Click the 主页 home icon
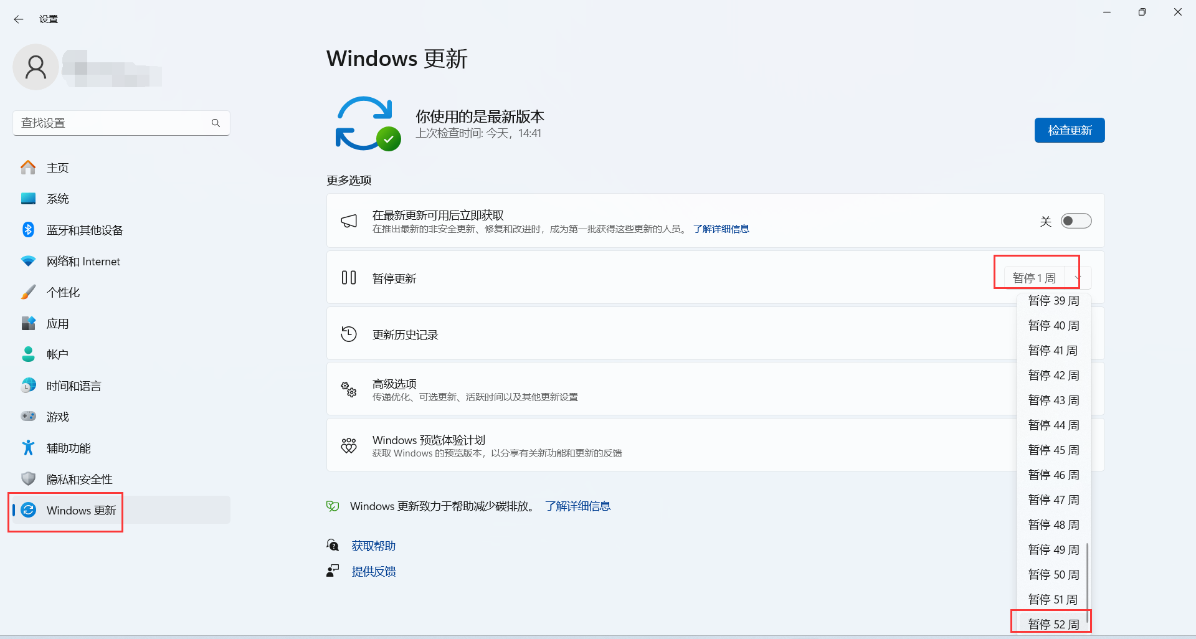1196x639 pixels. pos(28,168)
